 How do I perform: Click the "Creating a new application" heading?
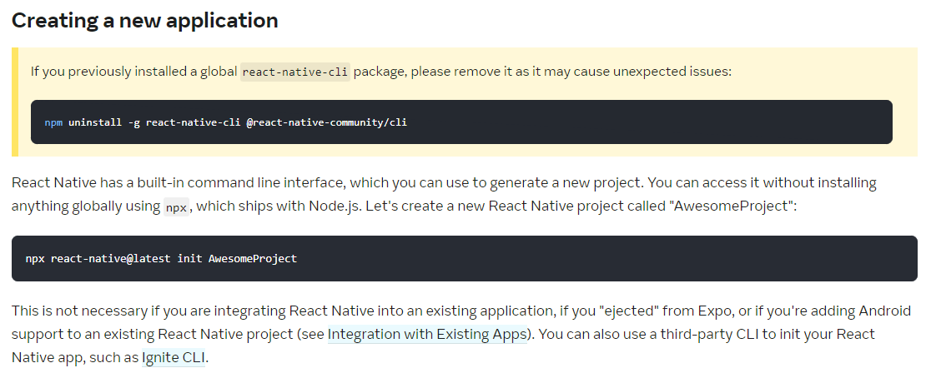click(145, 20)
